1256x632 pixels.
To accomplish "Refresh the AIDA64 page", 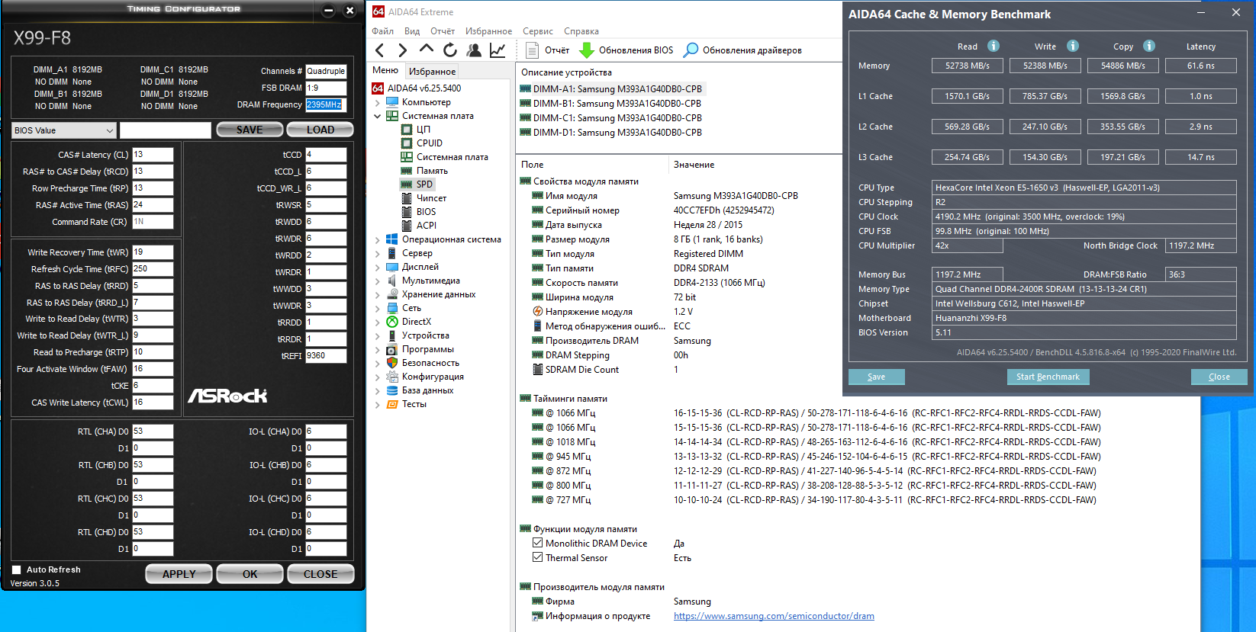I will pyautogui.click(x=450, y=50).
